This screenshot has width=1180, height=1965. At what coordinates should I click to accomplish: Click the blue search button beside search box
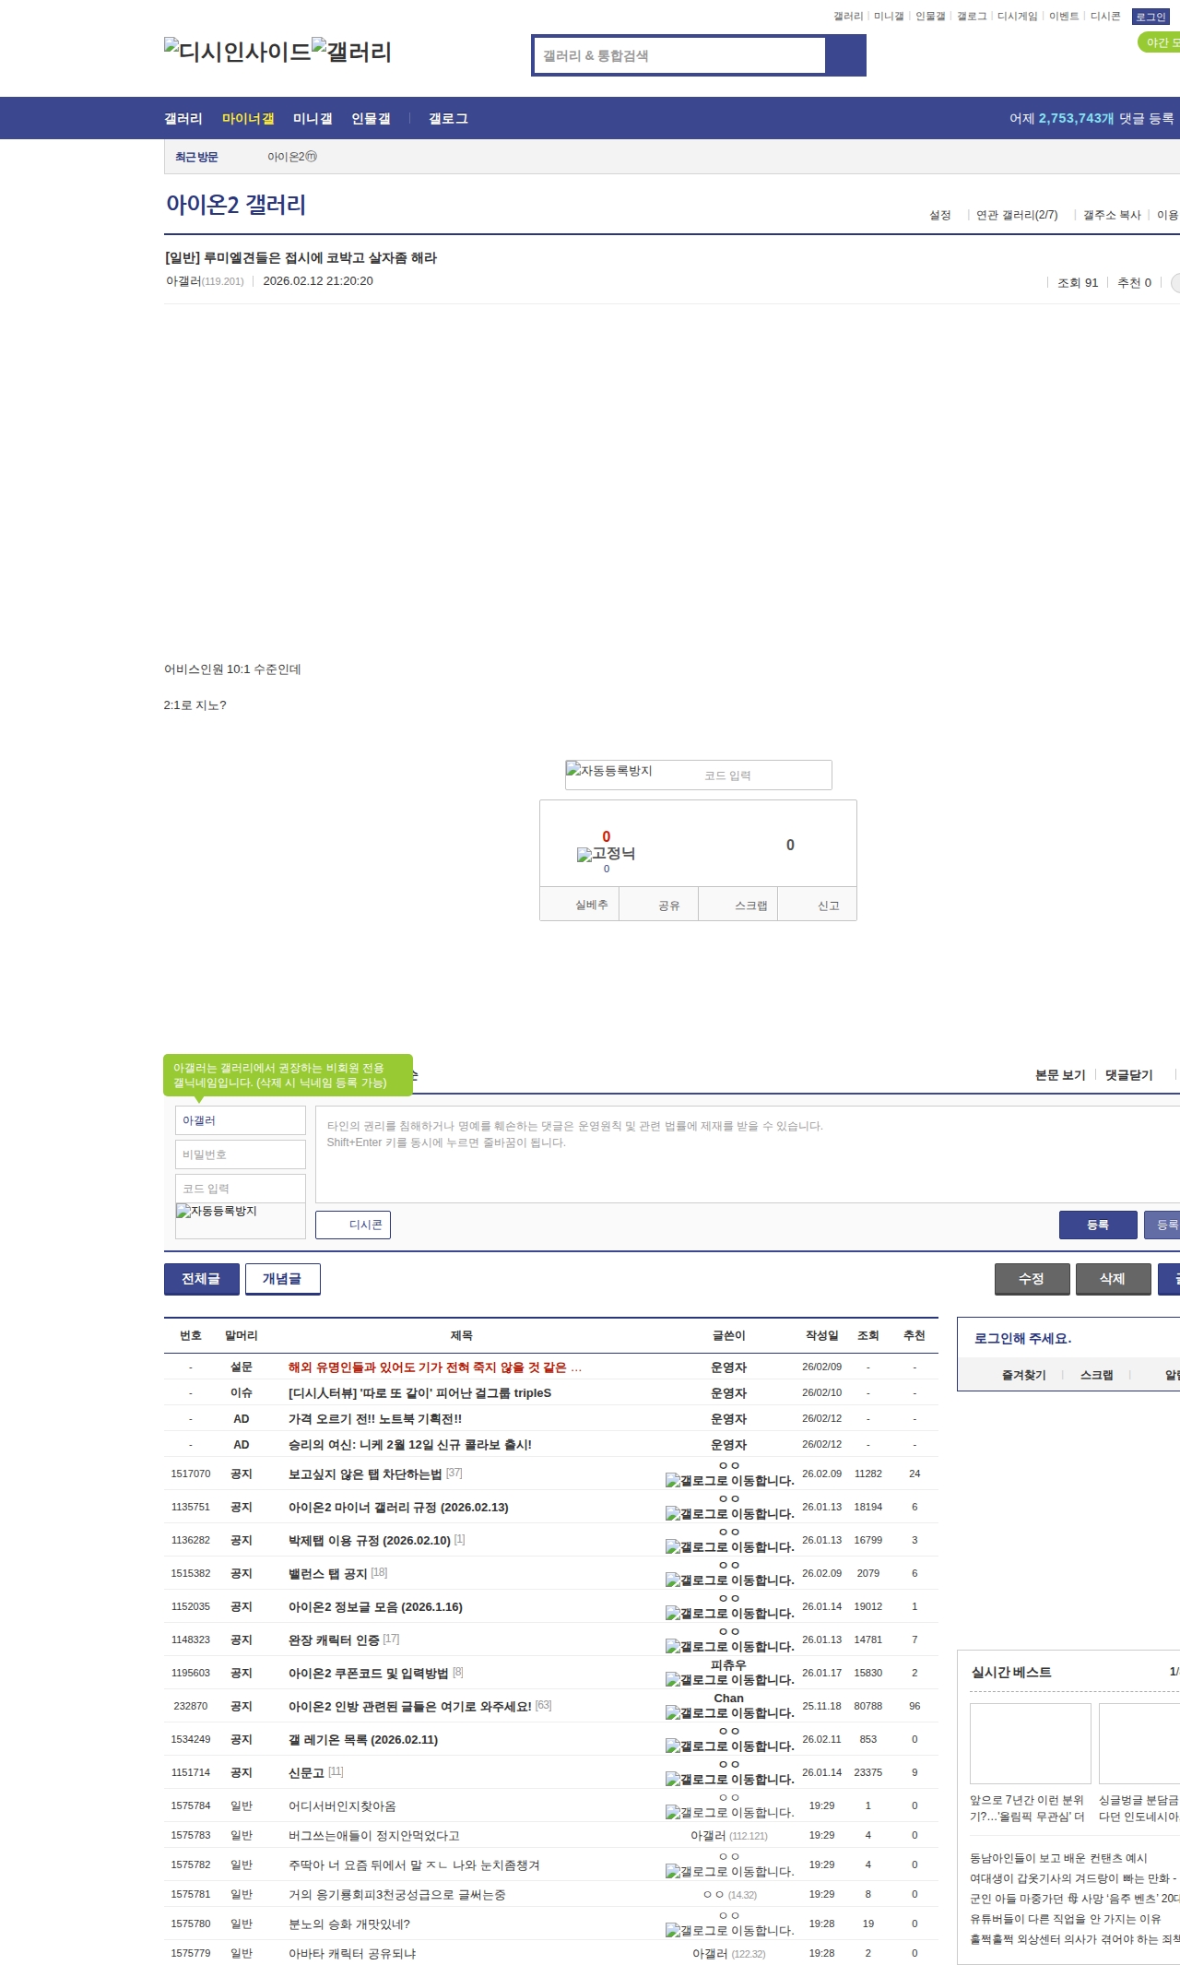point(846,55)
